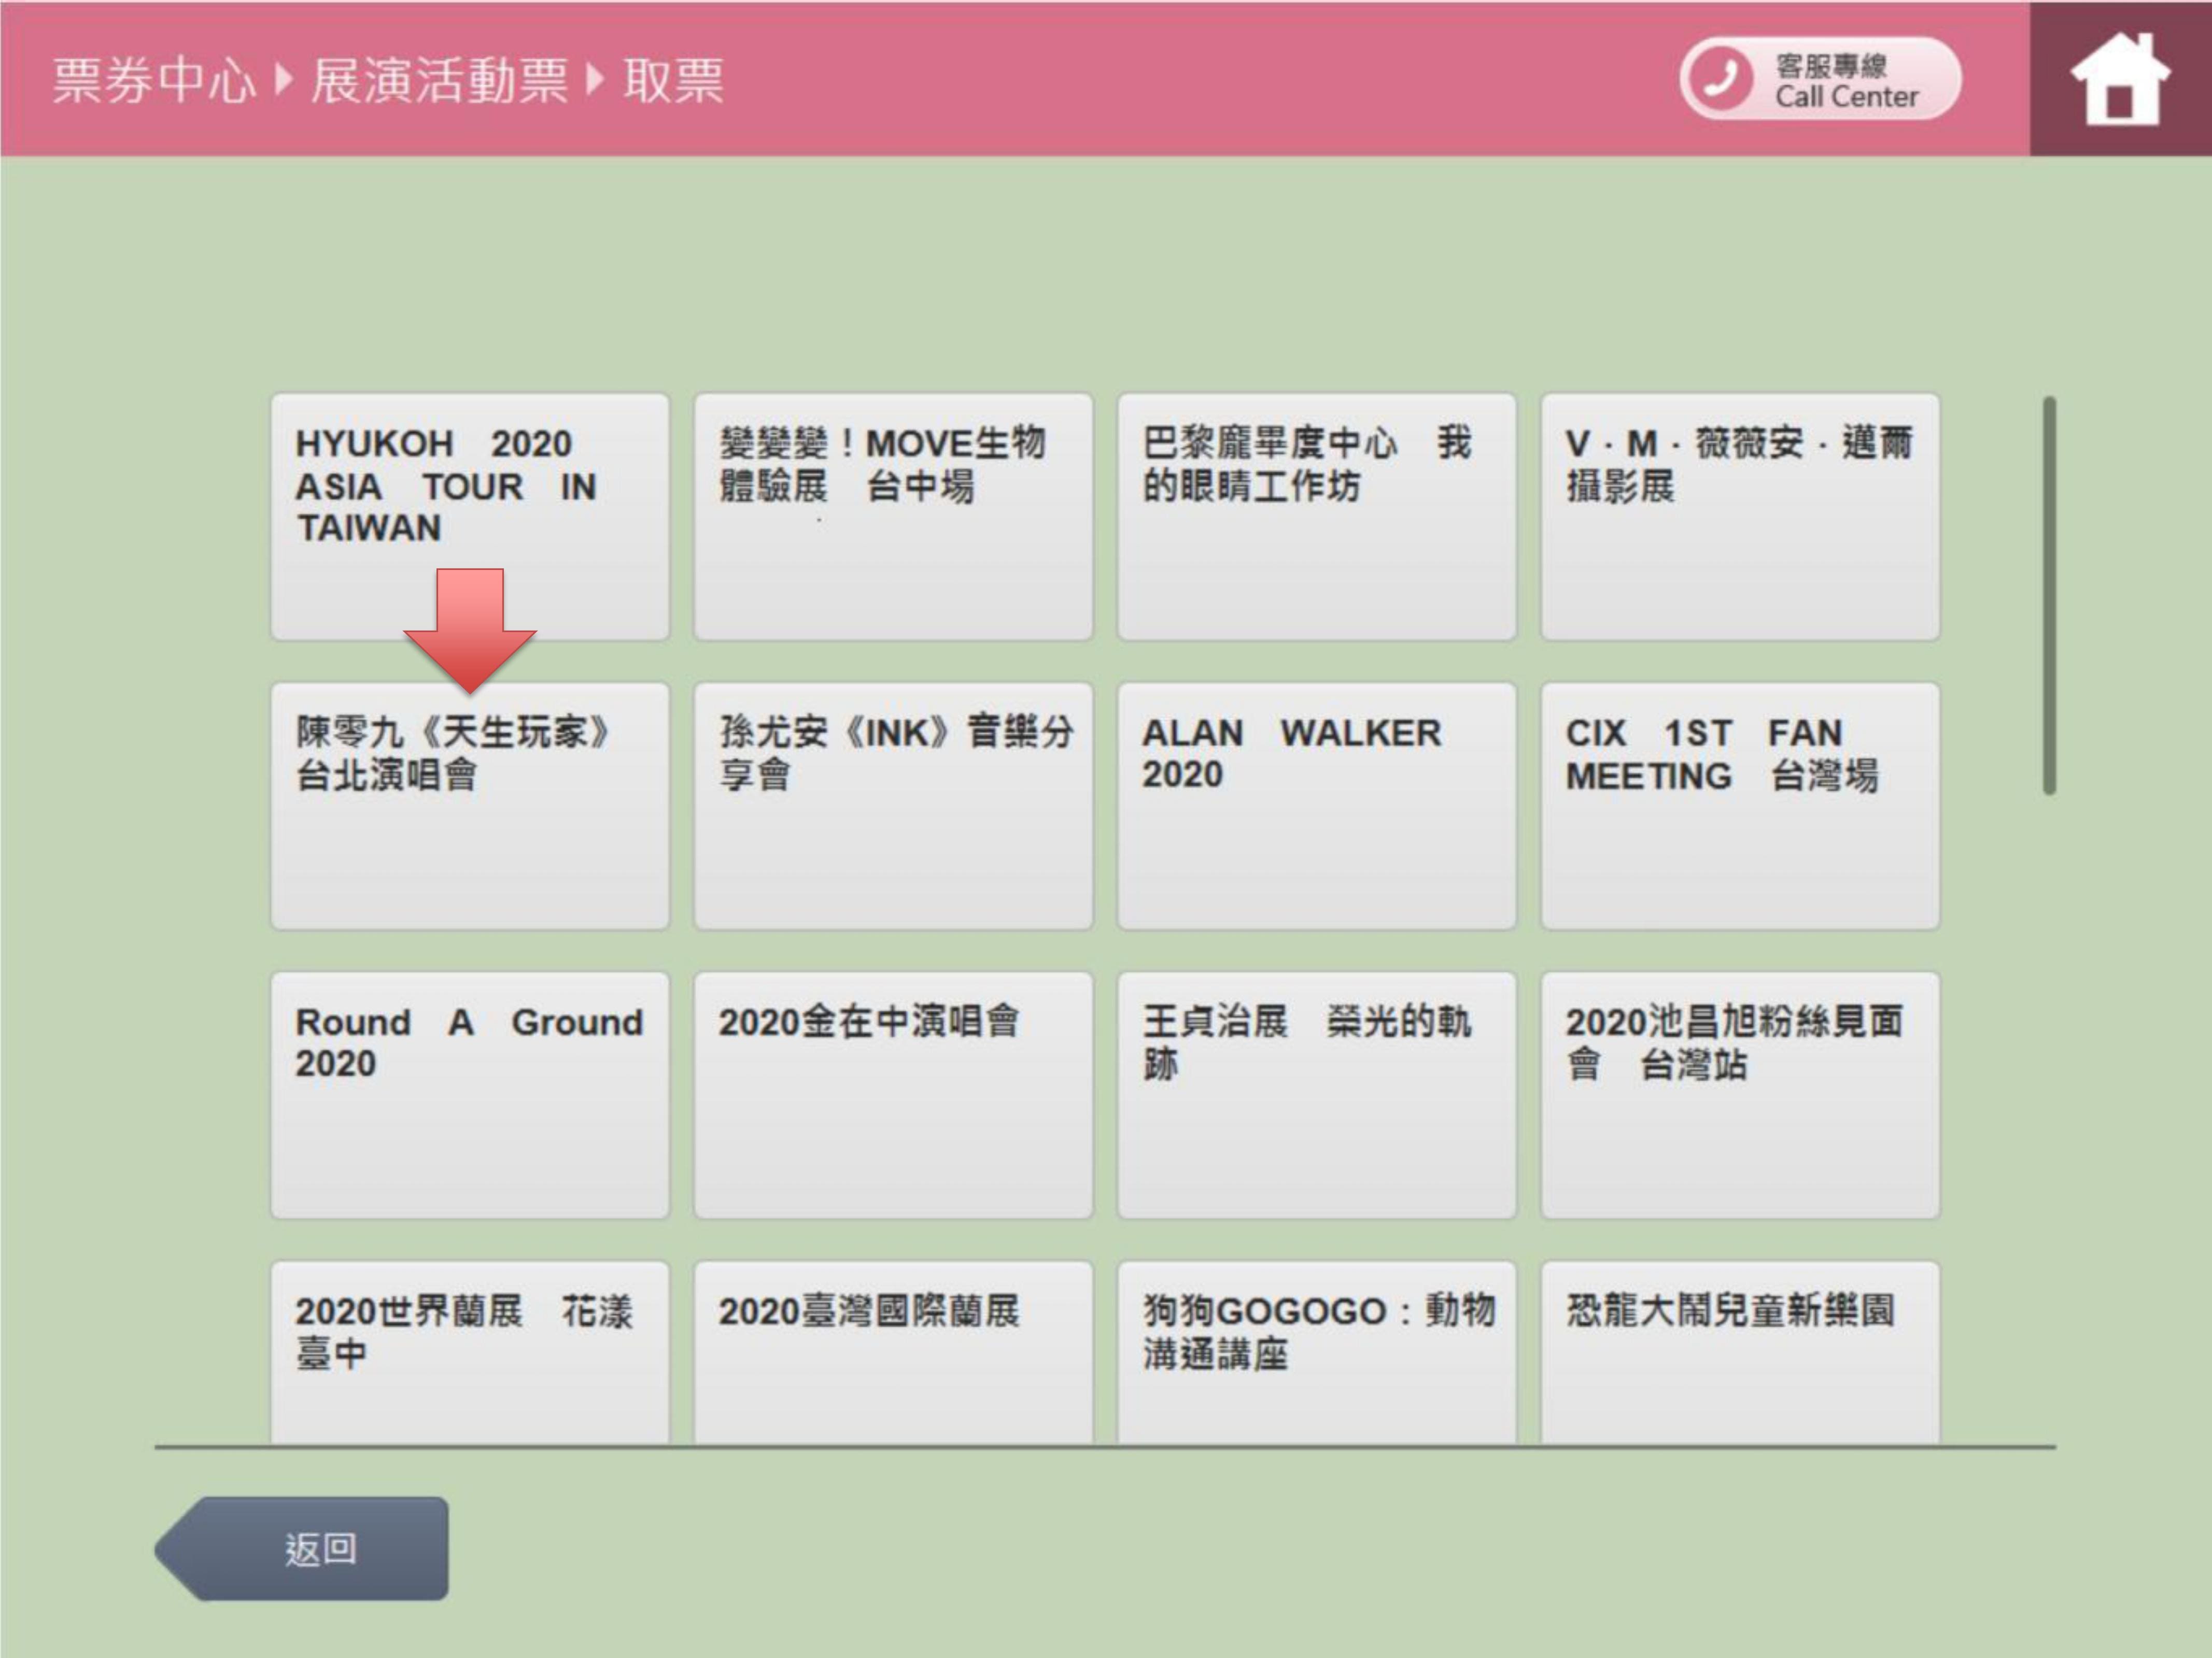Choose 陳零九《天生玩家》台北演唱會
2212x1658 pixels.
tap(469, 806)
